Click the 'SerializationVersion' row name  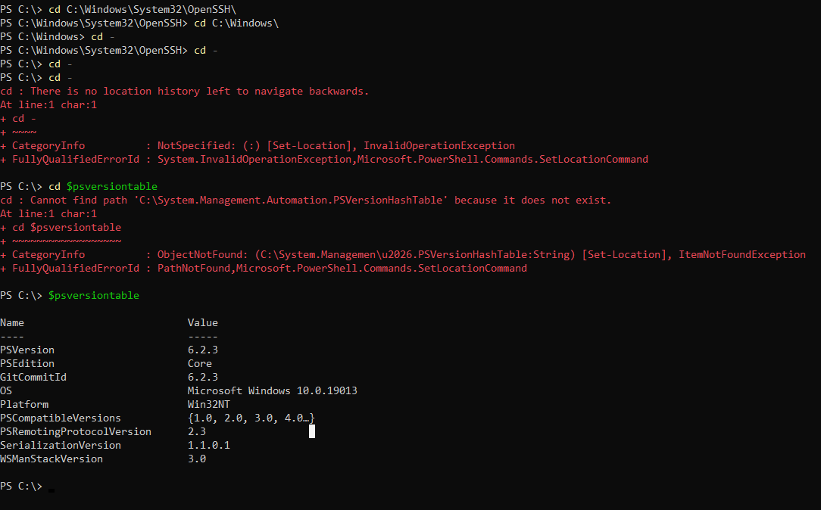(61, 445)
